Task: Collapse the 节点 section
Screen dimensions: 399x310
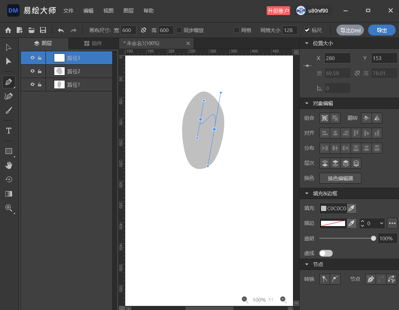Action: tap(307, 264)
